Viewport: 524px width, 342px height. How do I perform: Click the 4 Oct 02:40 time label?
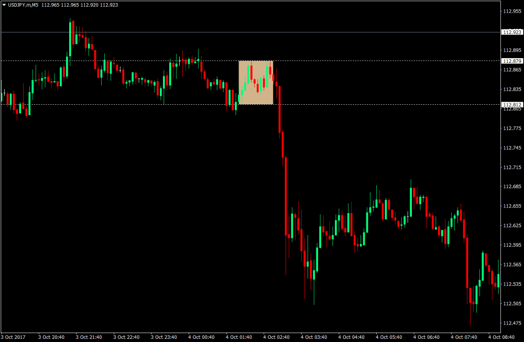click(276, 337)
